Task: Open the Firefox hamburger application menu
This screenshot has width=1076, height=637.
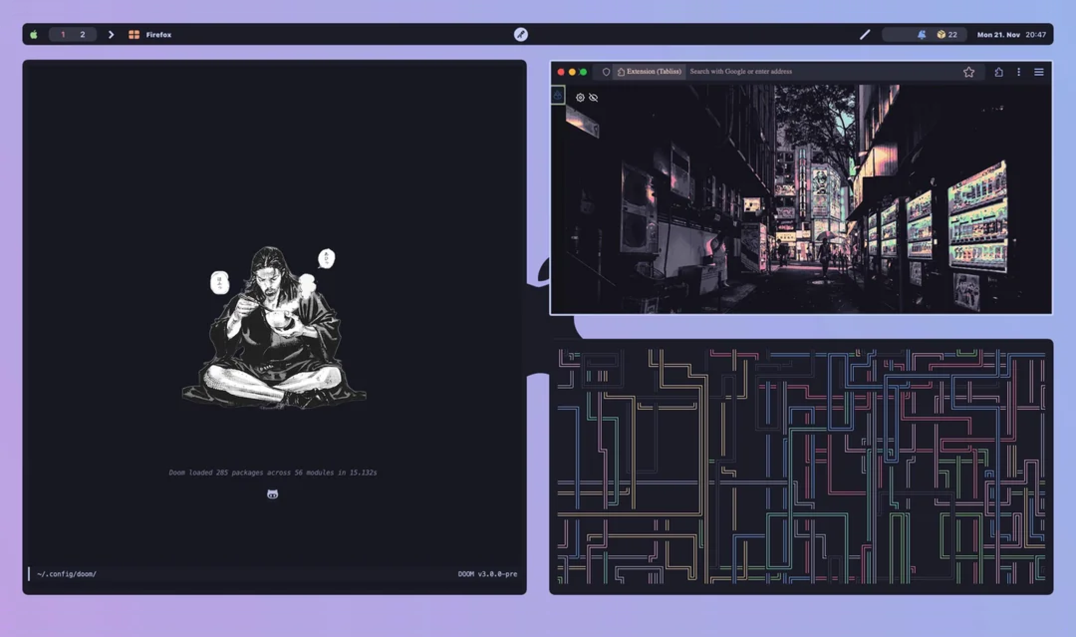Action: (x=1039, y=72)
